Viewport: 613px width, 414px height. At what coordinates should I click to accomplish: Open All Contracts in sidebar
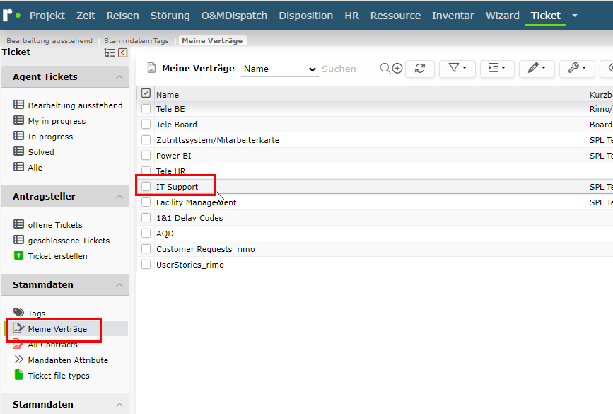click(53, 345)
